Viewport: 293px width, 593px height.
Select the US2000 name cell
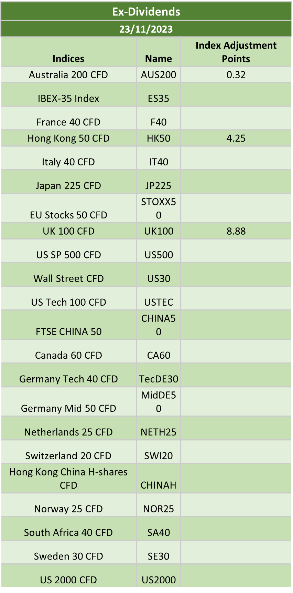point(159,576)
